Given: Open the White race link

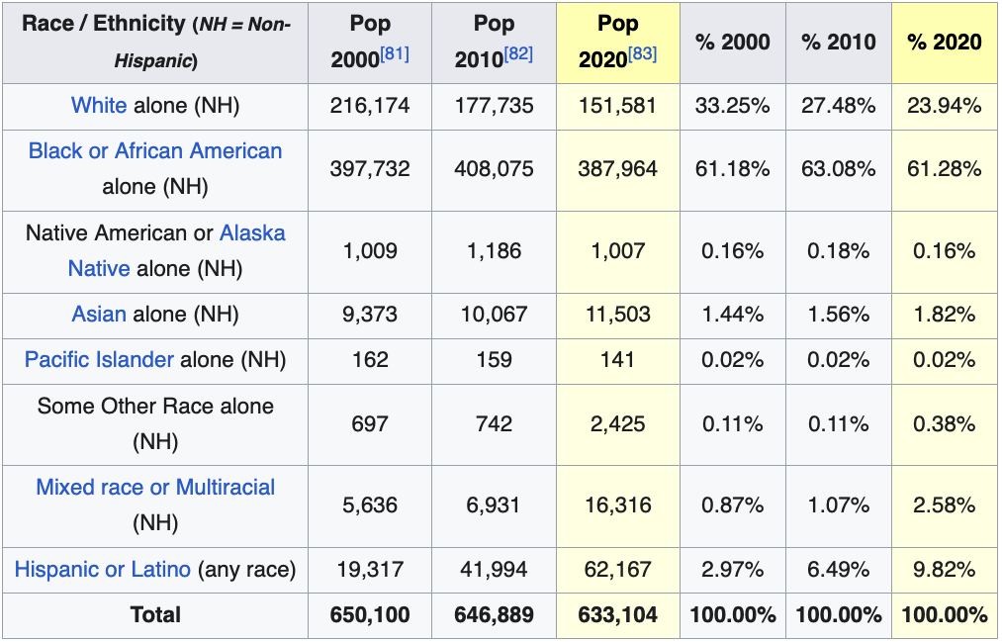Looking at the screenshot, I should click(x=99, y=106).
